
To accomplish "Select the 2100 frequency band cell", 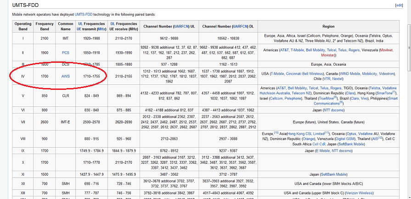I will point(45,38).
